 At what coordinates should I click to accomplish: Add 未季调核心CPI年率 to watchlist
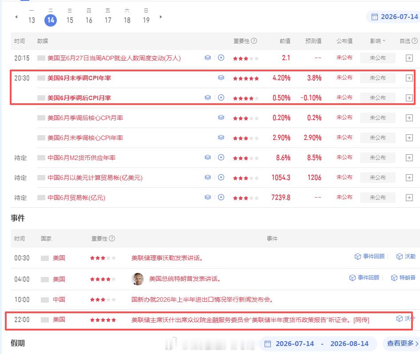coord(409,138)
